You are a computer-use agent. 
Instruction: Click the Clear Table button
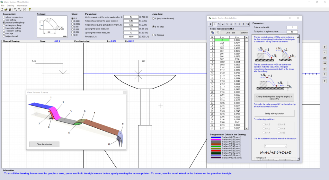[230, 32]
